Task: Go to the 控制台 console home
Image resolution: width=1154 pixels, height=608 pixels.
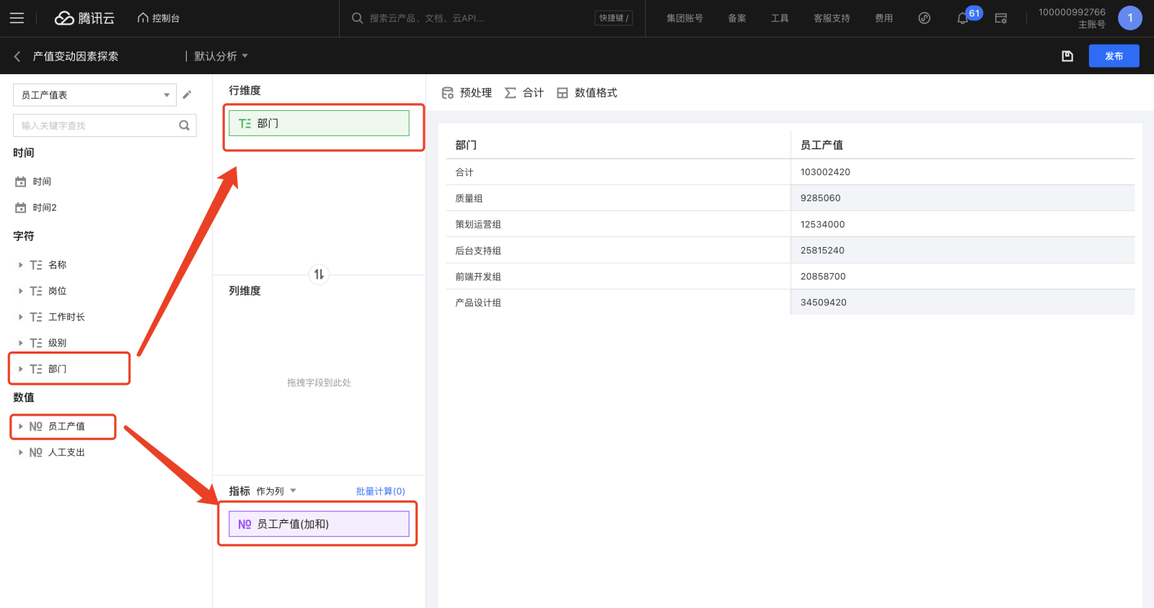Action: 159,18
